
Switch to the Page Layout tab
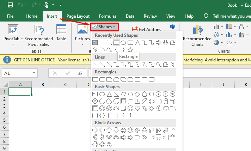tap(78, 16)
